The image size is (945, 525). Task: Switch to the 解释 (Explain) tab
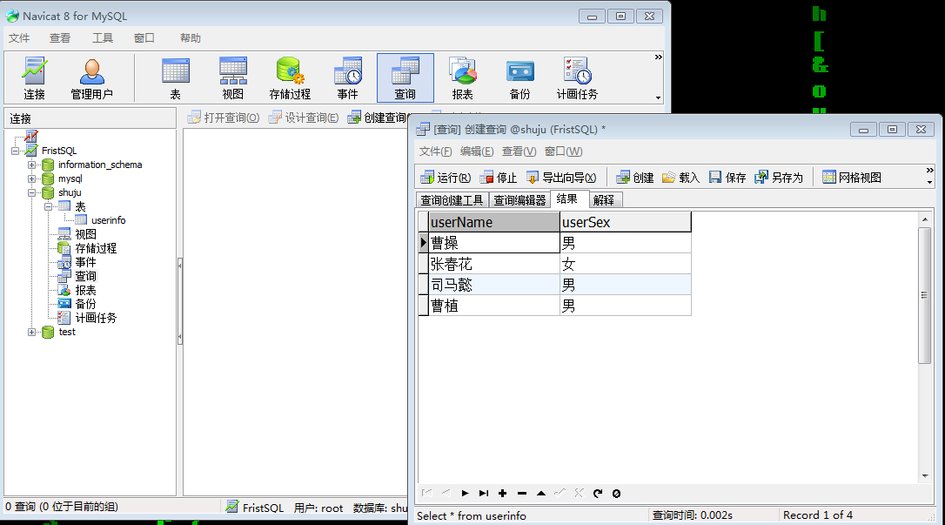(604, 200)
